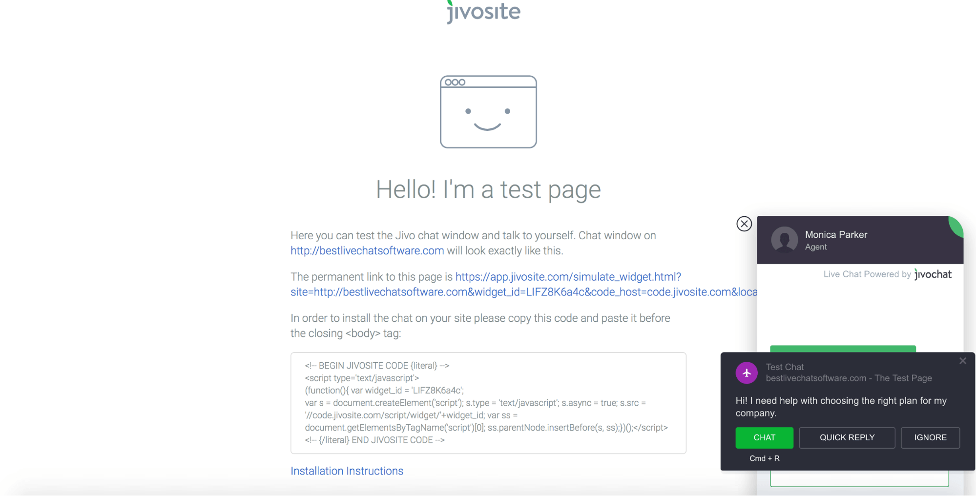Click the green bar in chat widget

843,349
